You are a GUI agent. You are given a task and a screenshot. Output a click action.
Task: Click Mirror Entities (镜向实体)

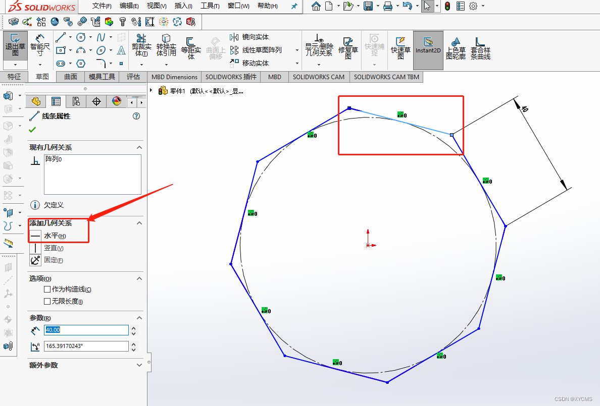(x=249, y=37)
